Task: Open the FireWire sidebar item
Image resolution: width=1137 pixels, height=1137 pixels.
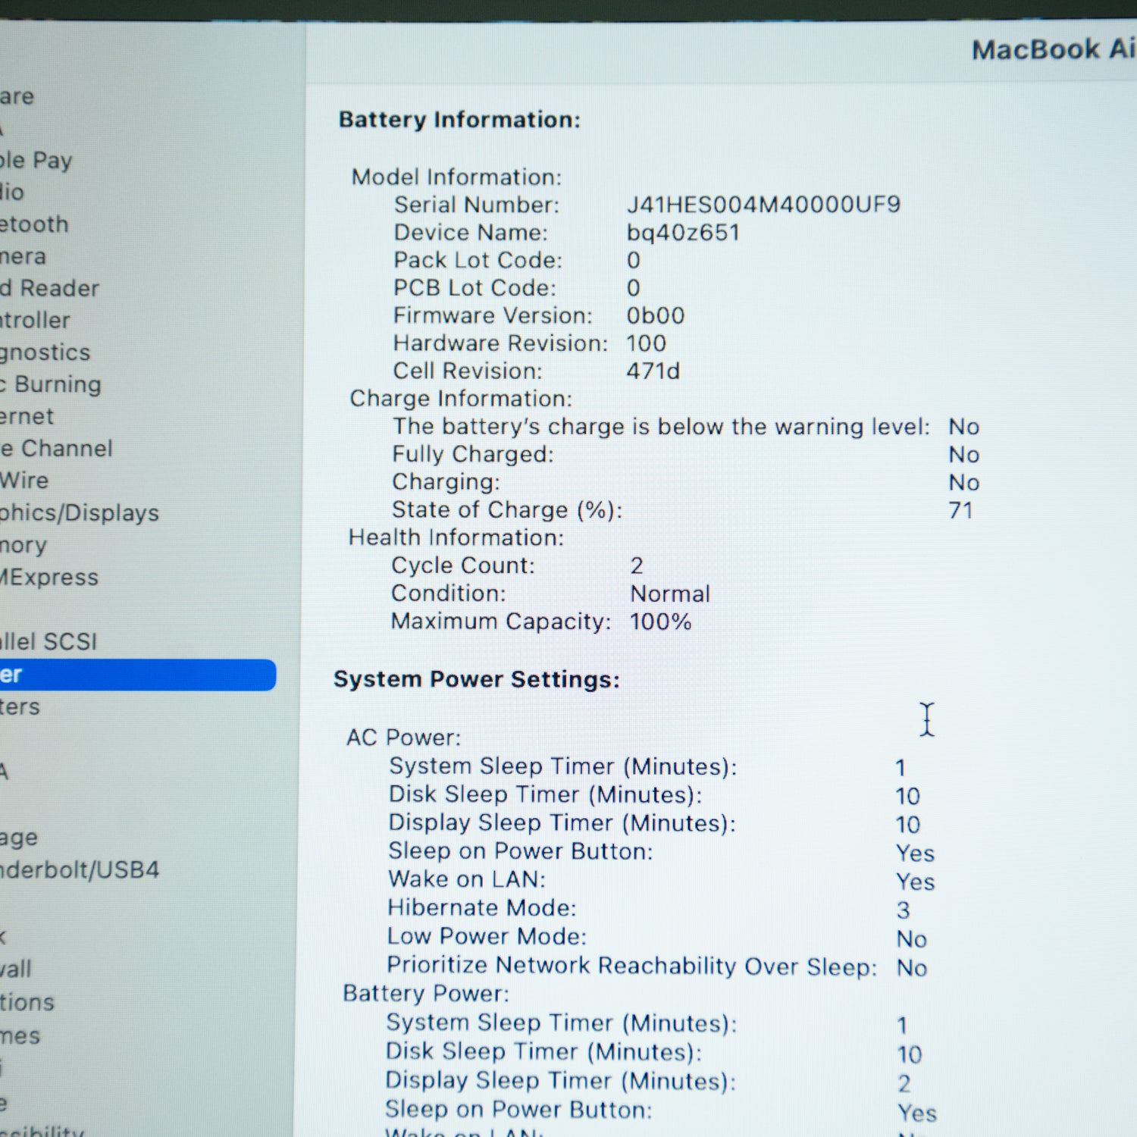Action: pos(24,480)
